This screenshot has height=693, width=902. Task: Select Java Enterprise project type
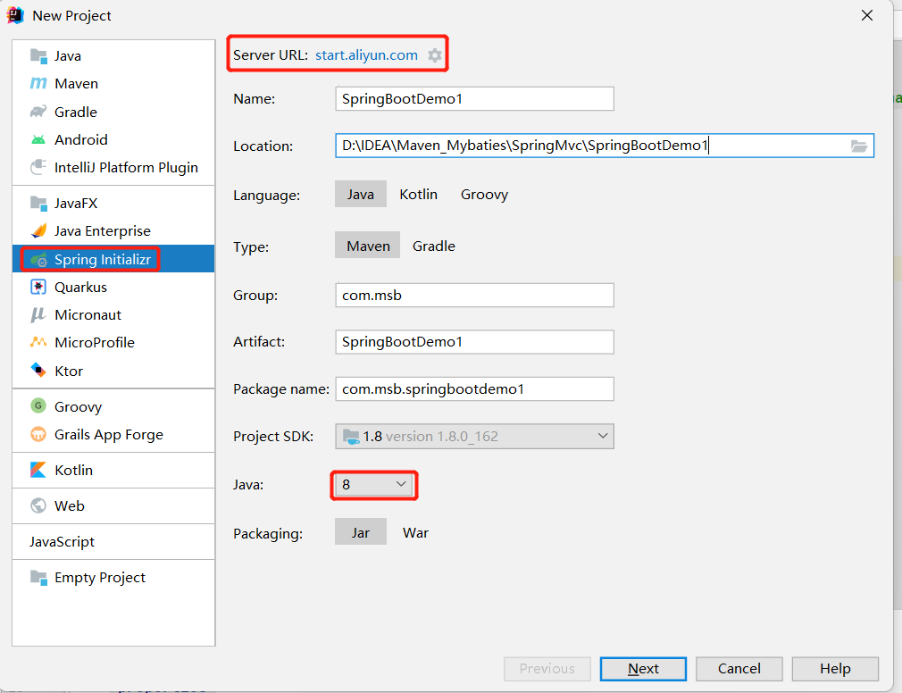pos(113,230)
